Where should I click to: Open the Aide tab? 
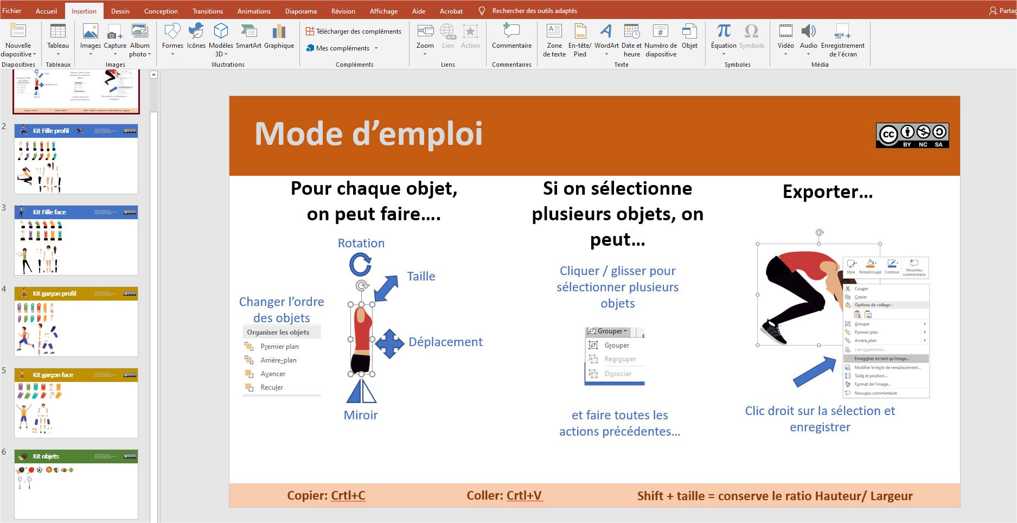(x=418, y=11)
